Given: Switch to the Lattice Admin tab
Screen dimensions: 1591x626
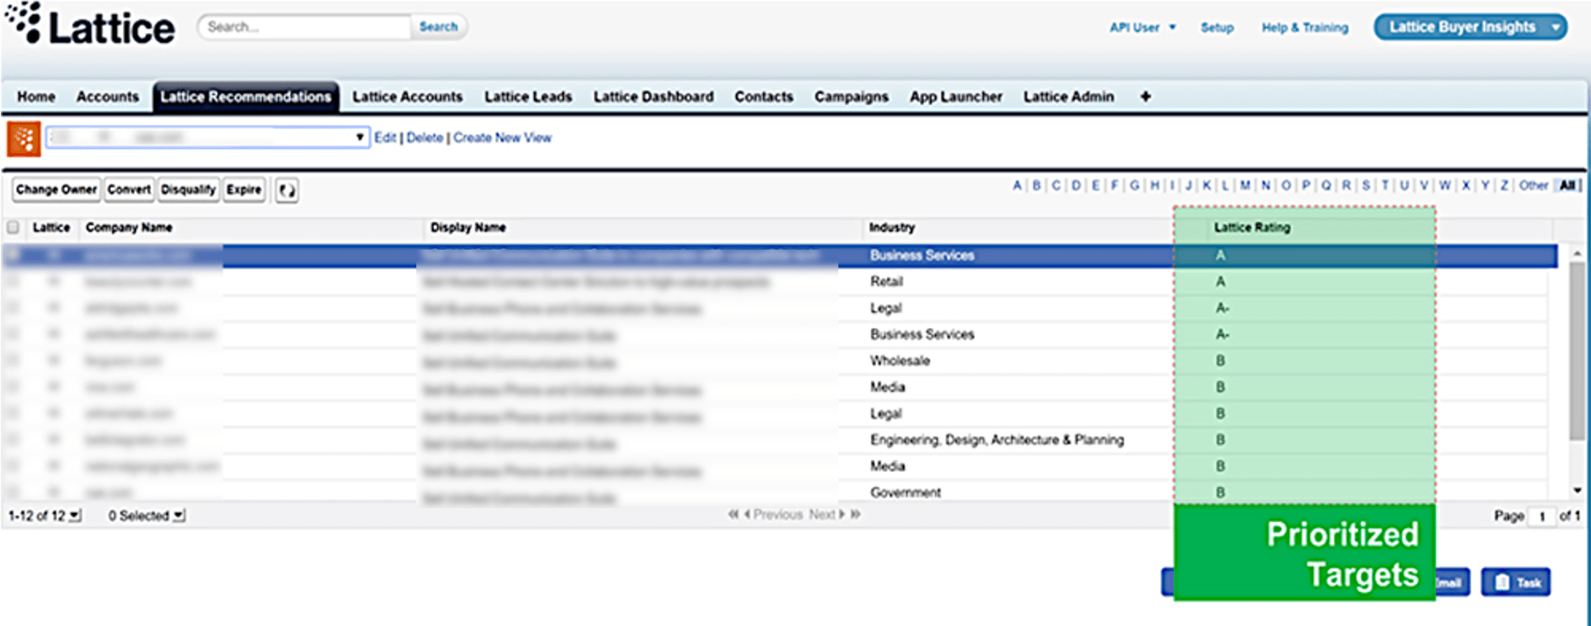Looking at the screenshot, I should (x=1068, y=96).
